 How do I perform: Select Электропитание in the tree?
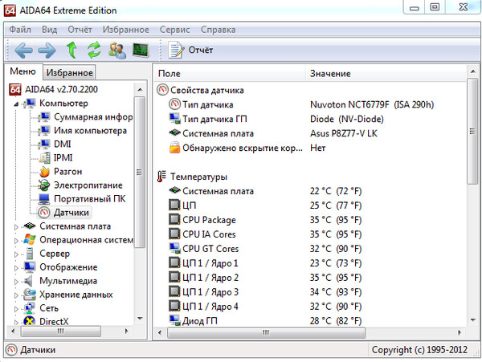(x=87, y=185)
